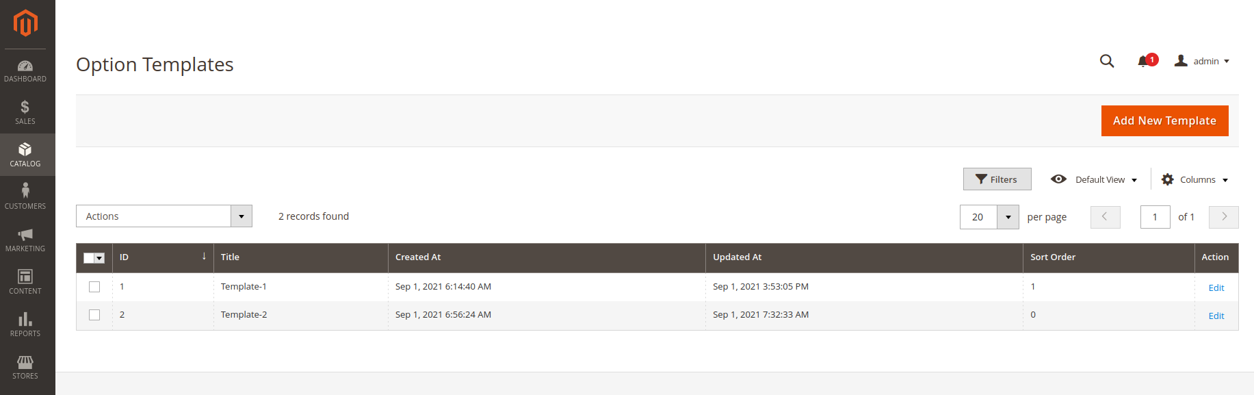The width and height of the screenshot is (1254, 395).
Task: Click the Edit link for Template-1
Action: click(x=1216, y=288)
